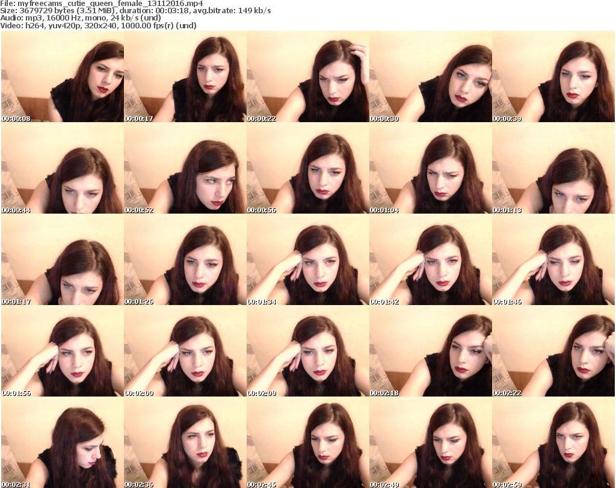Screen dimensions: 616x488
Task: Click the frame timestamped 00:02:09
Action: (308, 351)
